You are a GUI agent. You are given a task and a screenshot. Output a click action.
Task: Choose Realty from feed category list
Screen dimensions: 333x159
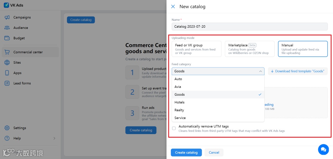[218, 110]
